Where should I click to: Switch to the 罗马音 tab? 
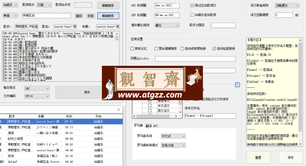click(x=138, y=126)
